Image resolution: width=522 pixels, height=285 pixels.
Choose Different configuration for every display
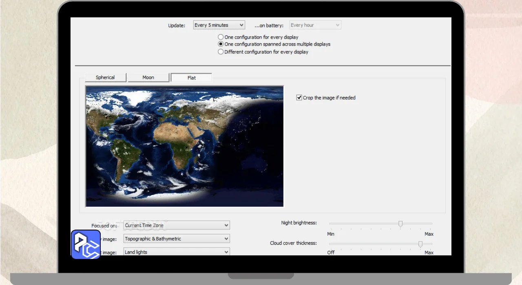click(x=221, y=52)
